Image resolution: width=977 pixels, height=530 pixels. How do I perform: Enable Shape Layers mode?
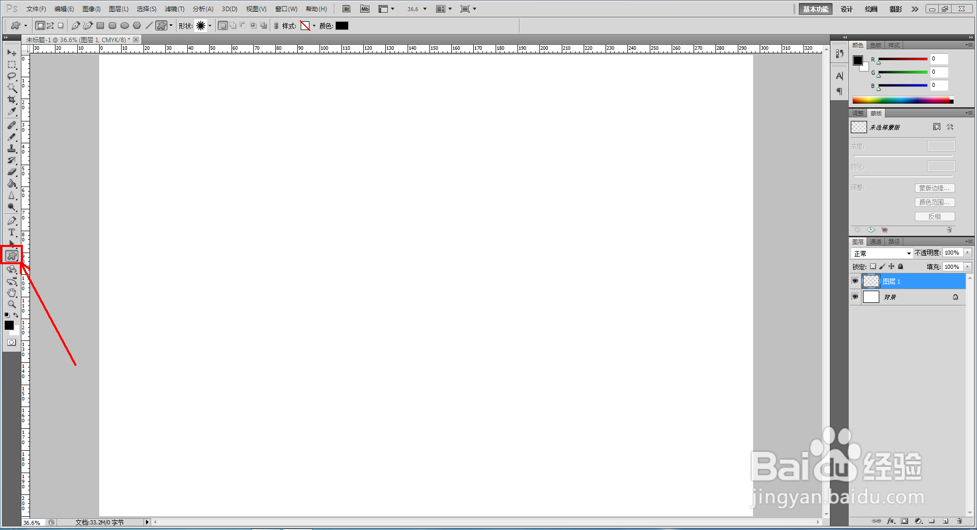tap(40, 25)
